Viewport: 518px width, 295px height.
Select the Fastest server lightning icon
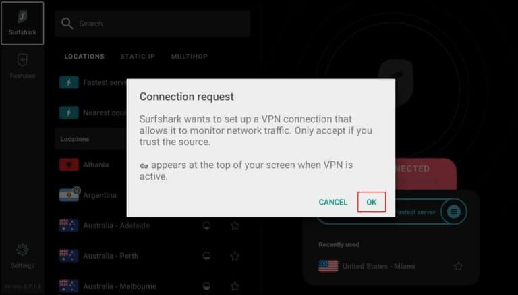point(69,82)
